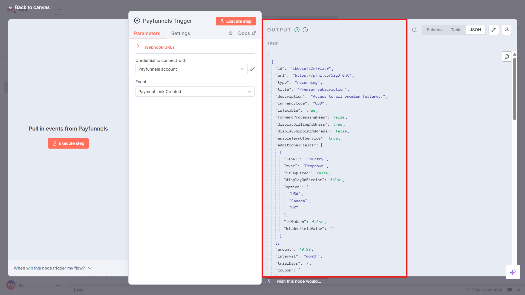Click Execute step under Pull in events

point(68,143)
